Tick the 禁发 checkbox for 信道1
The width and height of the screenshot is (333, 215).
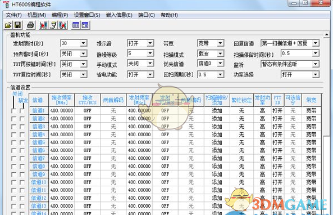(22, 111)
